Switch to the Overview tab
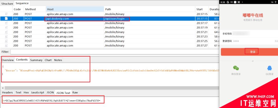 [x=8, y=60]
